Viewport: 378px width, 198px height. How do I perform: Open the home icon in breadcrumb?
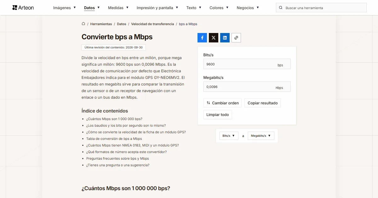pos(83,24)
